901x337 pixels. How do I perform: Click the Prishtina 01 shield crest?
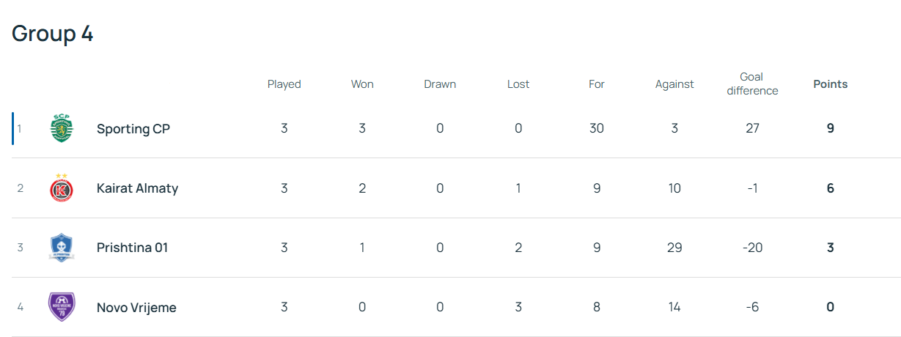(x=62, y=248)
